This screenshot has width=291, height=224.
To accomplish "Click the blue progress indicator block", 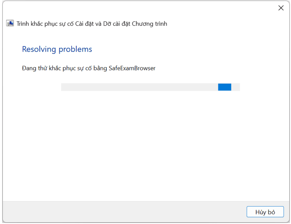I will pyautogui.click(x=224, y=87).
